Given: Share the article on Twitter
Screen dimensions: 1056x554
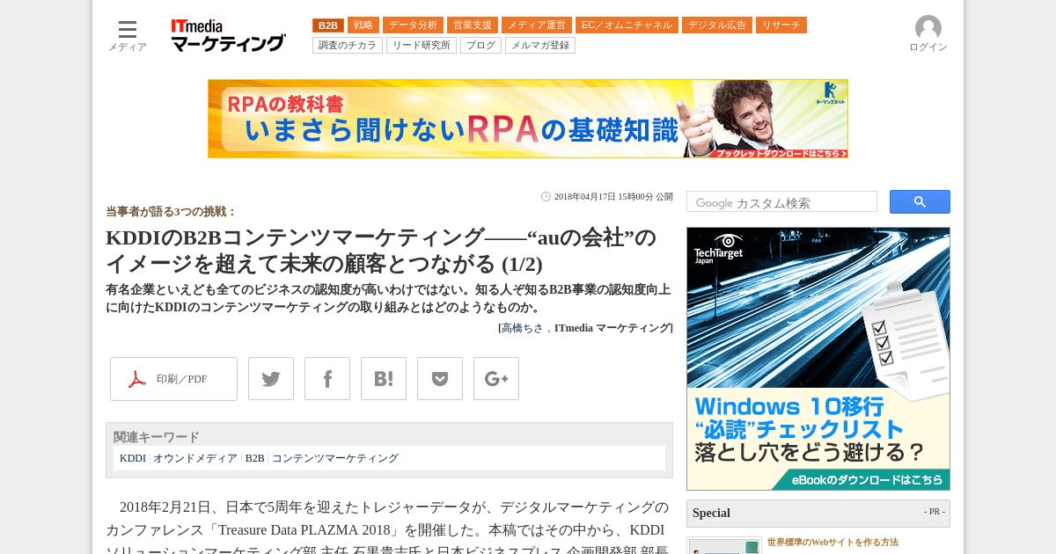Looking at the screenshot, I should [x=271, y=379].
